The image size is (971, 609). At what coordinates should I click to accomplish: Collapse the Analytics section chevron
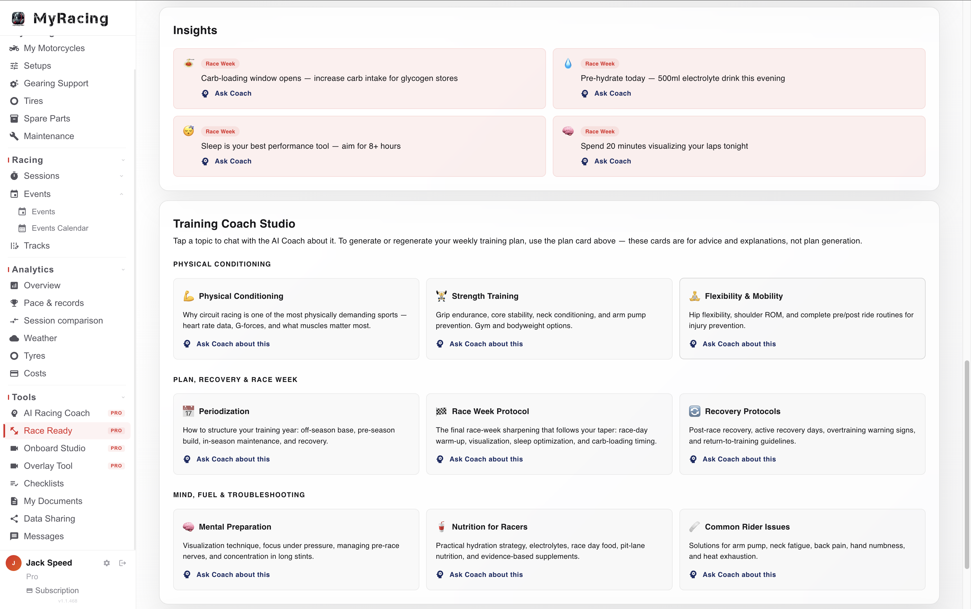click(x=123, y=270)
